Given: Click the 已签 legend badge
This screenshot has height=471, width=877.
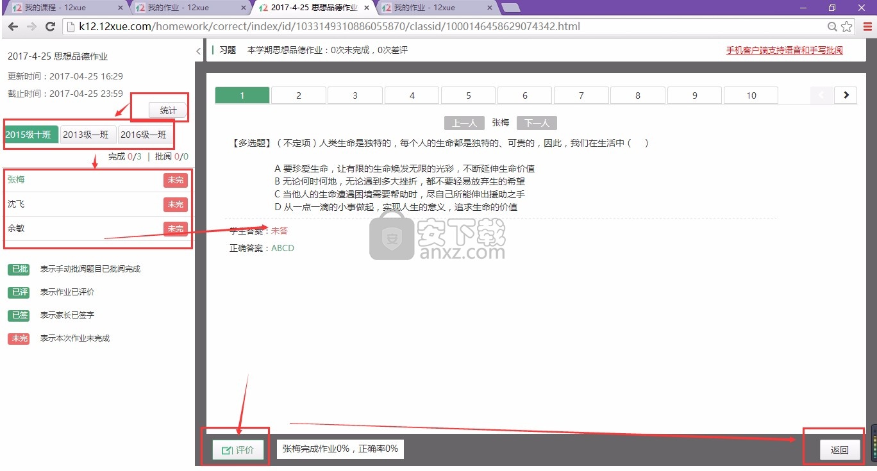Looking at the screenshot, I should click(x=19, y=315).
